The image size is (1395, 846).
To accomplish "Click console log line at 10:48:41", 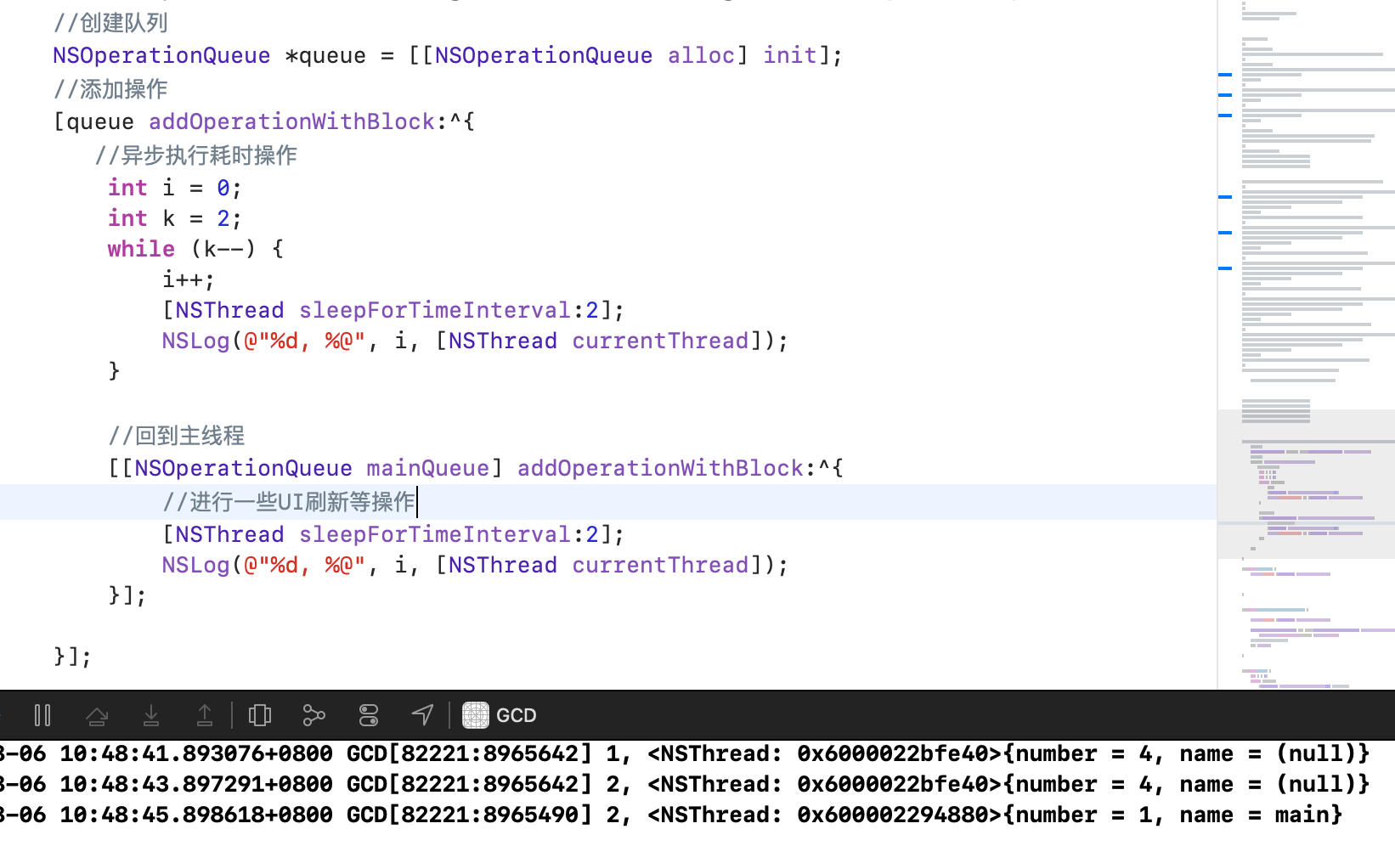I will click(685, 753).
